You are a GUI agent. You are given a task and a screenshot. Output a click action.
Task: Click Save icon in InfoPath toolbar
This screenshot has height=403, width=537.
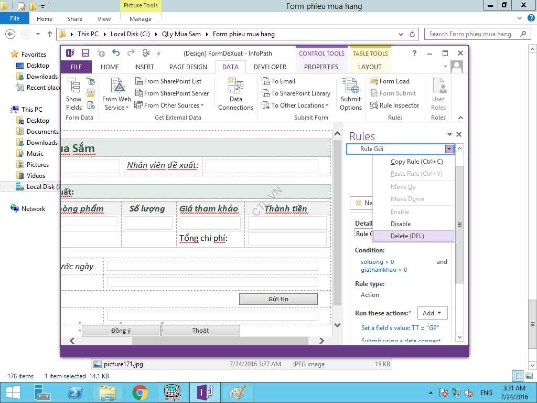coord(85,53)
